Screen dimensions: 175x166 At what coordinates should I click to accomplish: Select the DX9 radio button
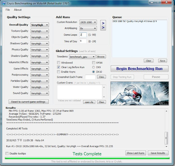click(x=94, y=67)
